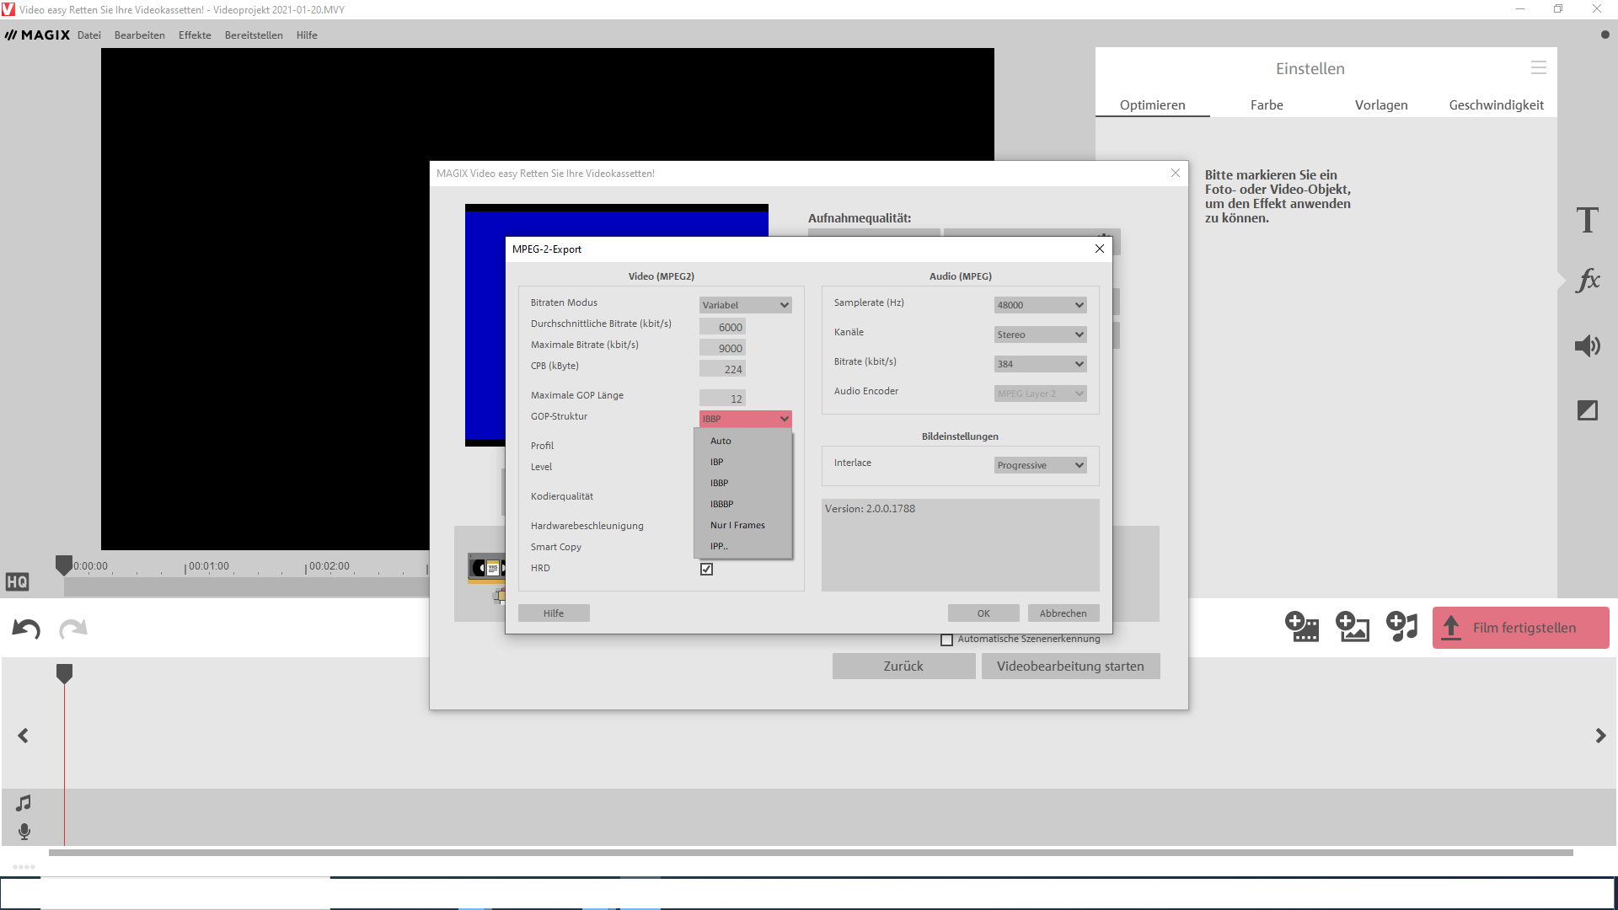
Task: Click the Maximale Bitrate input field
Action: coord(722,348)
